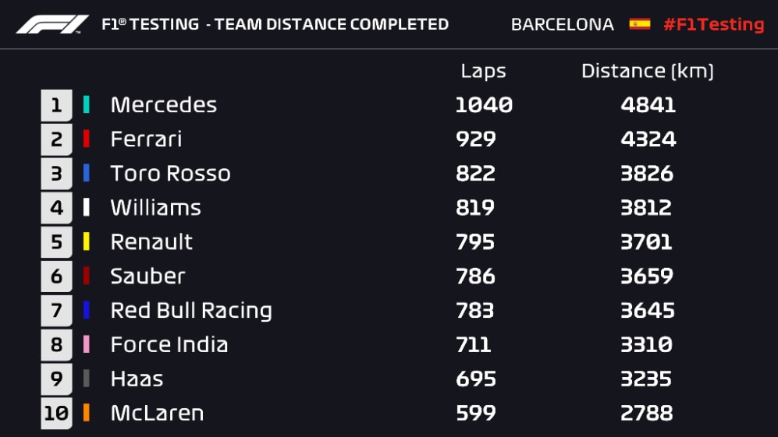Click the McLaren orange color bar

[86, 413]
